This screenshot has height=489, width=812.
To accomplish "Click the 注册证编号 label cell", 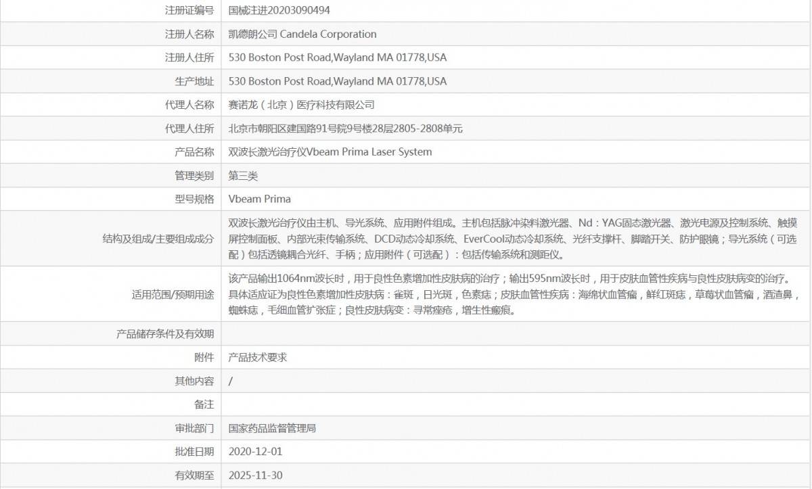I will 189,10.
